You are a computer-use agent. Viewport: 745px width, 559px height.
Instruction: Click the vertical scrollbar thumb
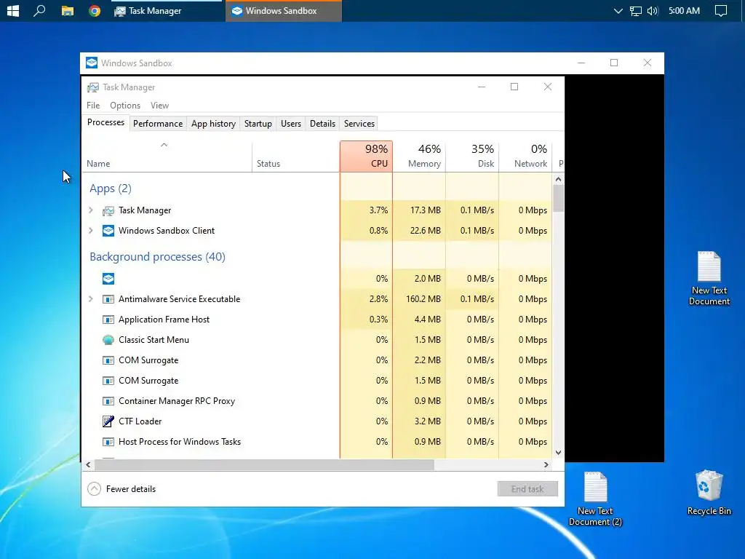click(558, 198)
